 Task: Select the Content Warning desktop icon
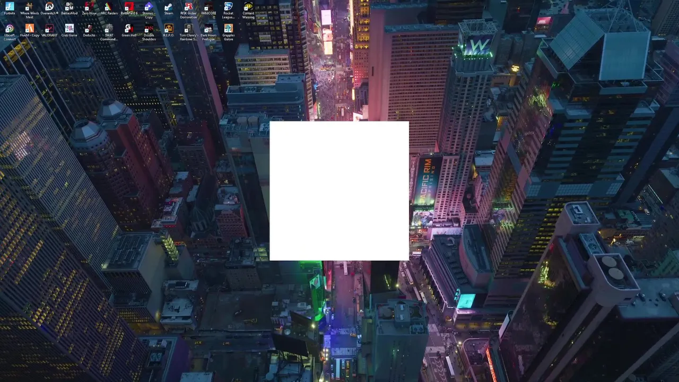[x=248, y=11]
